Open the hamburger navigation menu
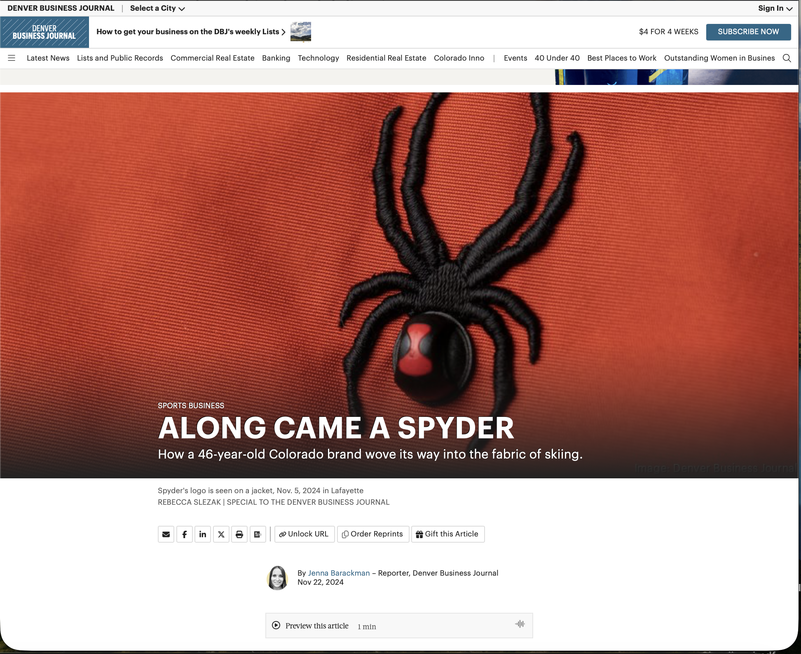Image resolution: width=801 pixels, height=654 pixels. (12, 58)
